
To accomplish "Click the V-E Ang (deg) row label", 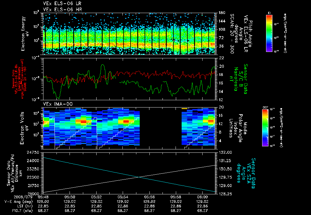I will click(x=19, y=202).
